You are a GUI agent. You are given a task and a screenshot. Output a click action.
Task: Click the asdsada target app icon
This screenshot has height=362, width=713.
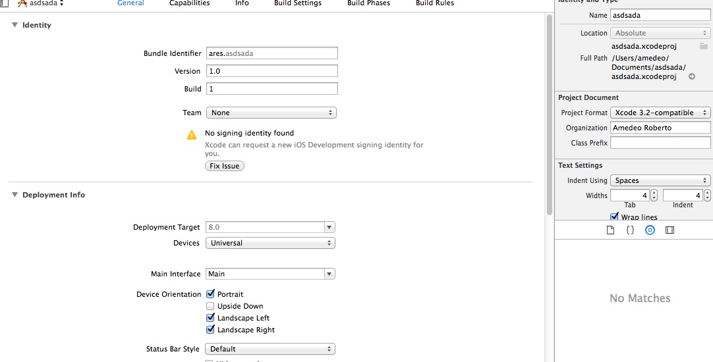click(22, 3)
